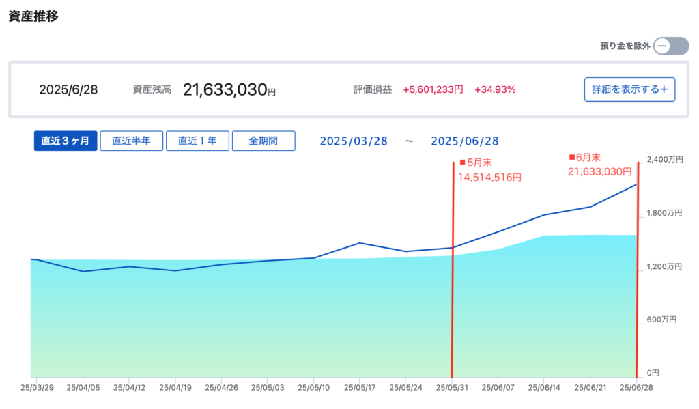Click the end date 2025/06/28

coord(464,141)
